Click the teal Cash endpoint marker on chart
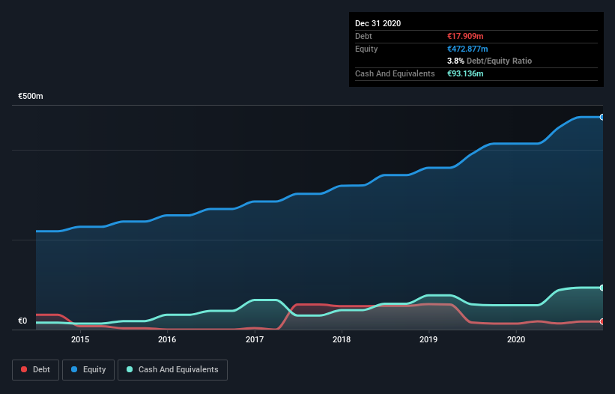Screen dimensions: 615x394 [602, 288]
